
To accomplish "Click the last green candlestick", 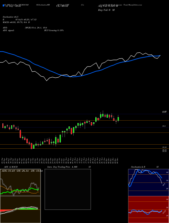I will 118,119.
